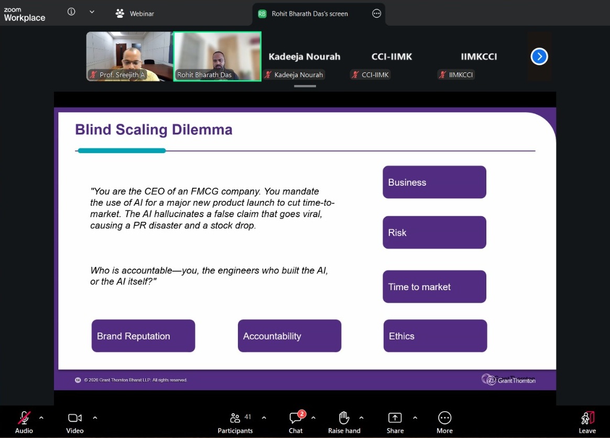610x438 pixels.
Task: Leave the webinar
Action: [587, 422]
